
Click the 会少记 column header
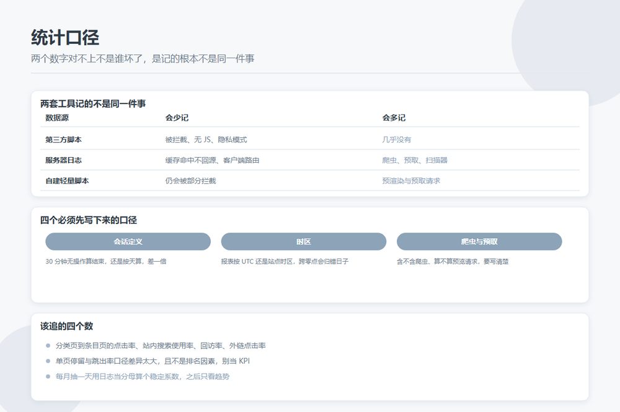click(x=177, y=118)
